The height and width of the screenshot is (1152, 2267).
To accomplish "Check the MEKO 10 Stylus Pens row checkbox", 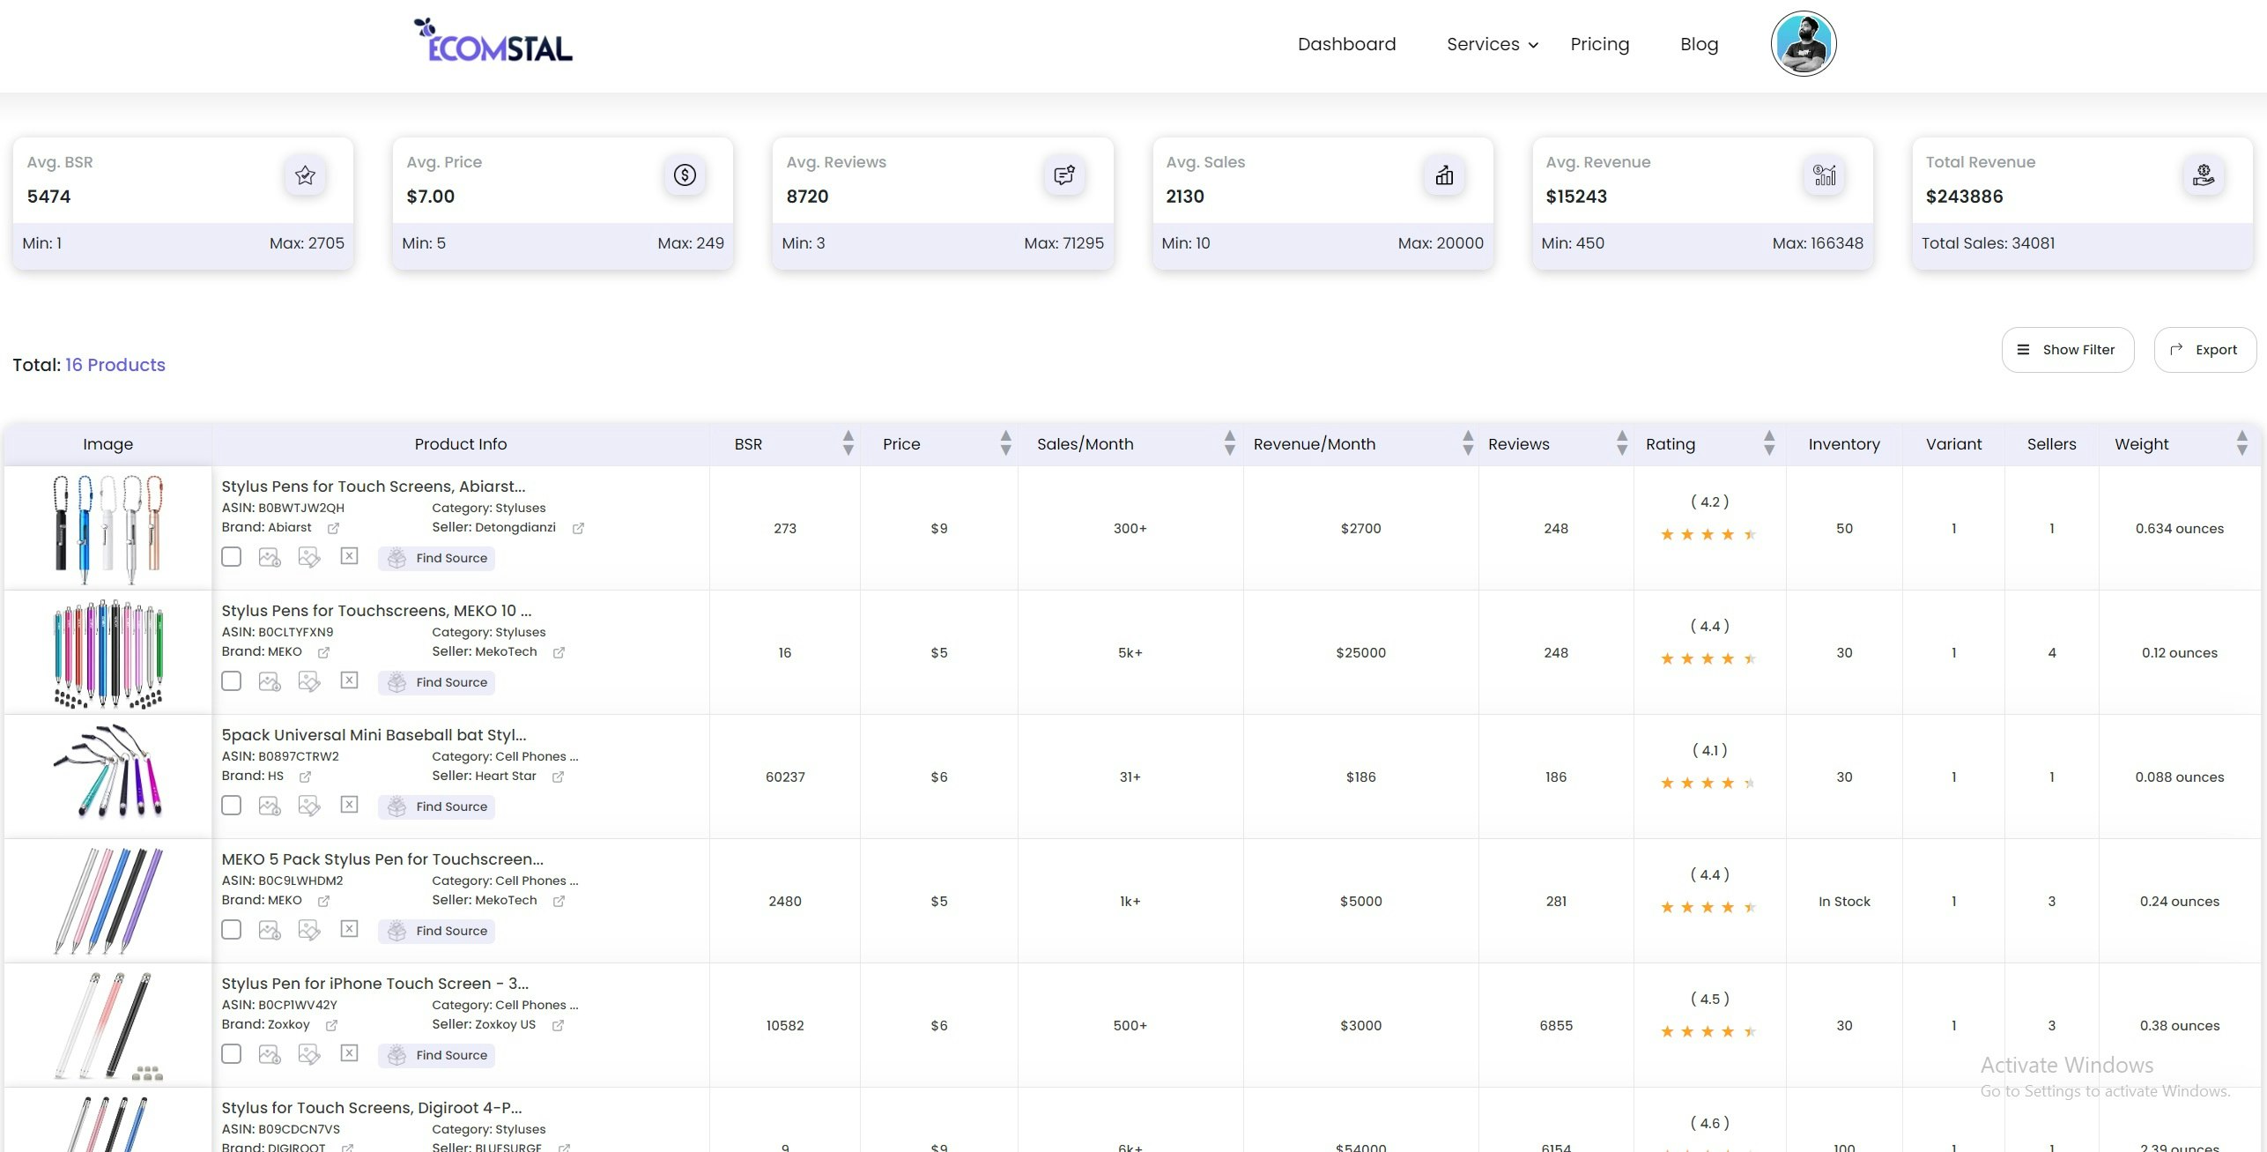I will pos(231,681).
